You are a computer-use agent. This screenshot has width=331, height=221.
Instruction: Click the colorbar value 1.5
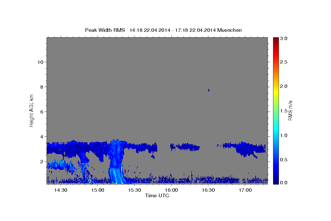pyautogui.click(x=284, y=111)
